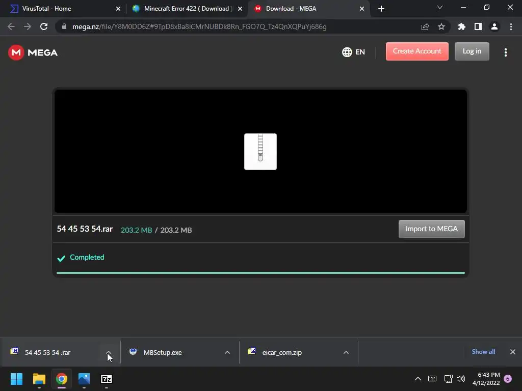This screenshot has height=391, width=522.
Task: Click touch keyboard tray icon
Action: point(432,379)
